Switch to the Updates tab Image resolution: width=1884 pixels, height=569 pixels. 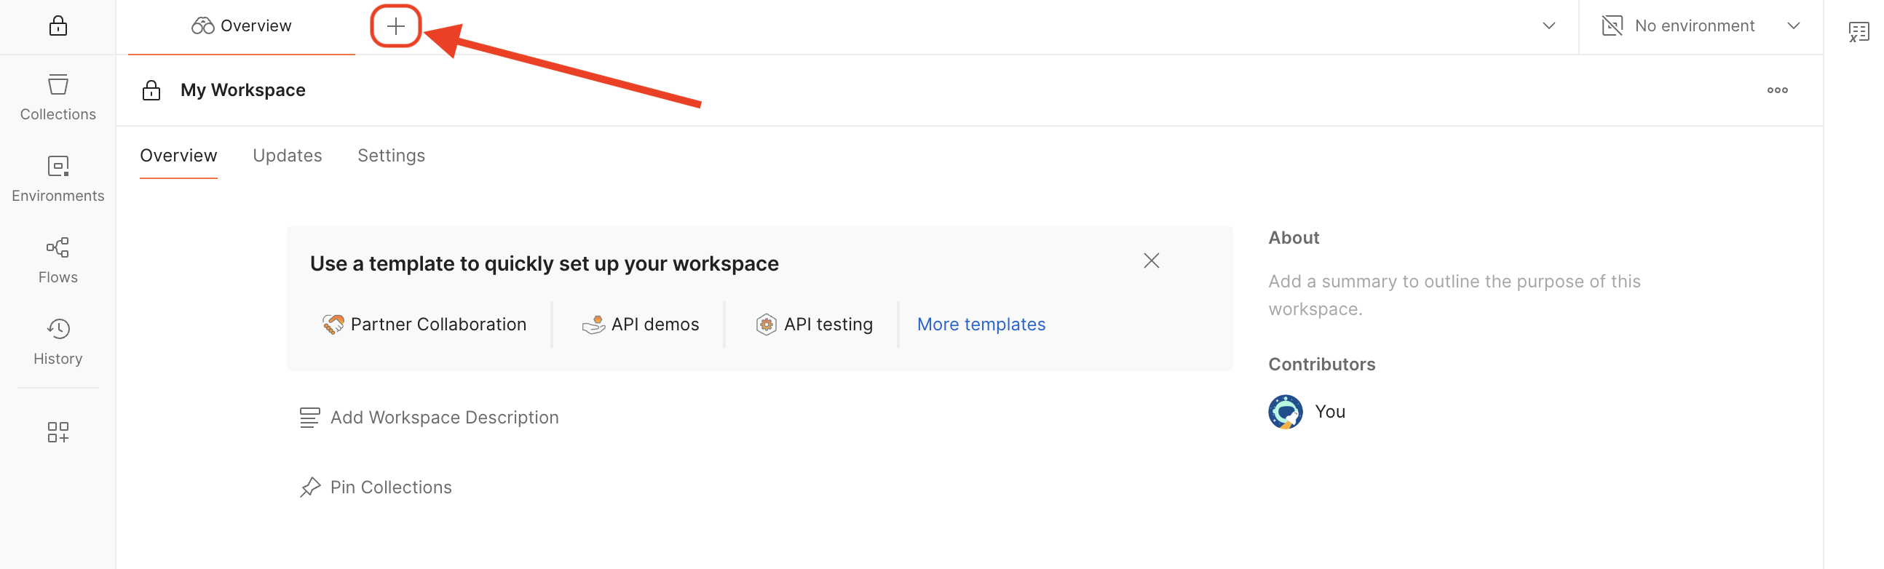pyautogui.click(x=288, y=156)
